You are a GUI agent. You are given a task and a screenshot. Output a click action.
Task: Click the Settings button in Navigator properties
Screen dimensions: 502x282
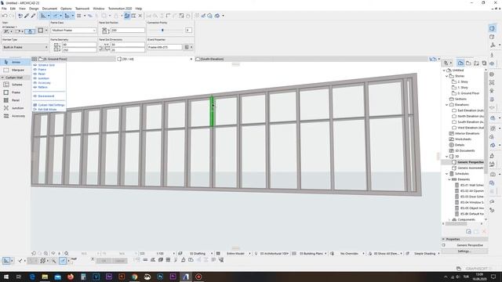pos(464,251)
